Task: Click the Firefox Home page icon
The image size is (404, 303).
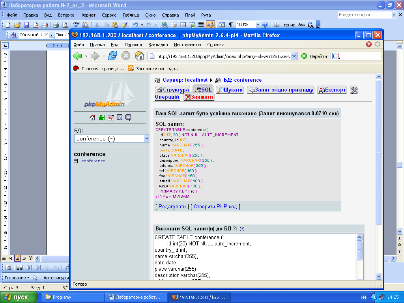Action: (139, 56)
